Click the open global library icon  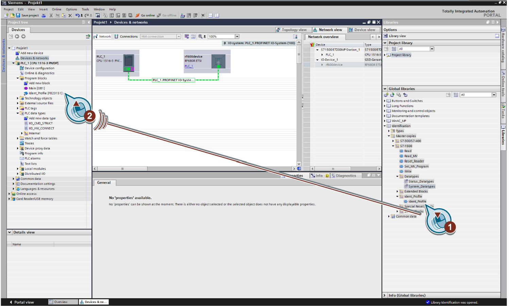392,95
